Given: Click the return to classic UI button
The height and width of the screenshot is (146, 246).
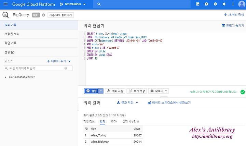Looking at the screenshot, I should [x=60, y=15].
